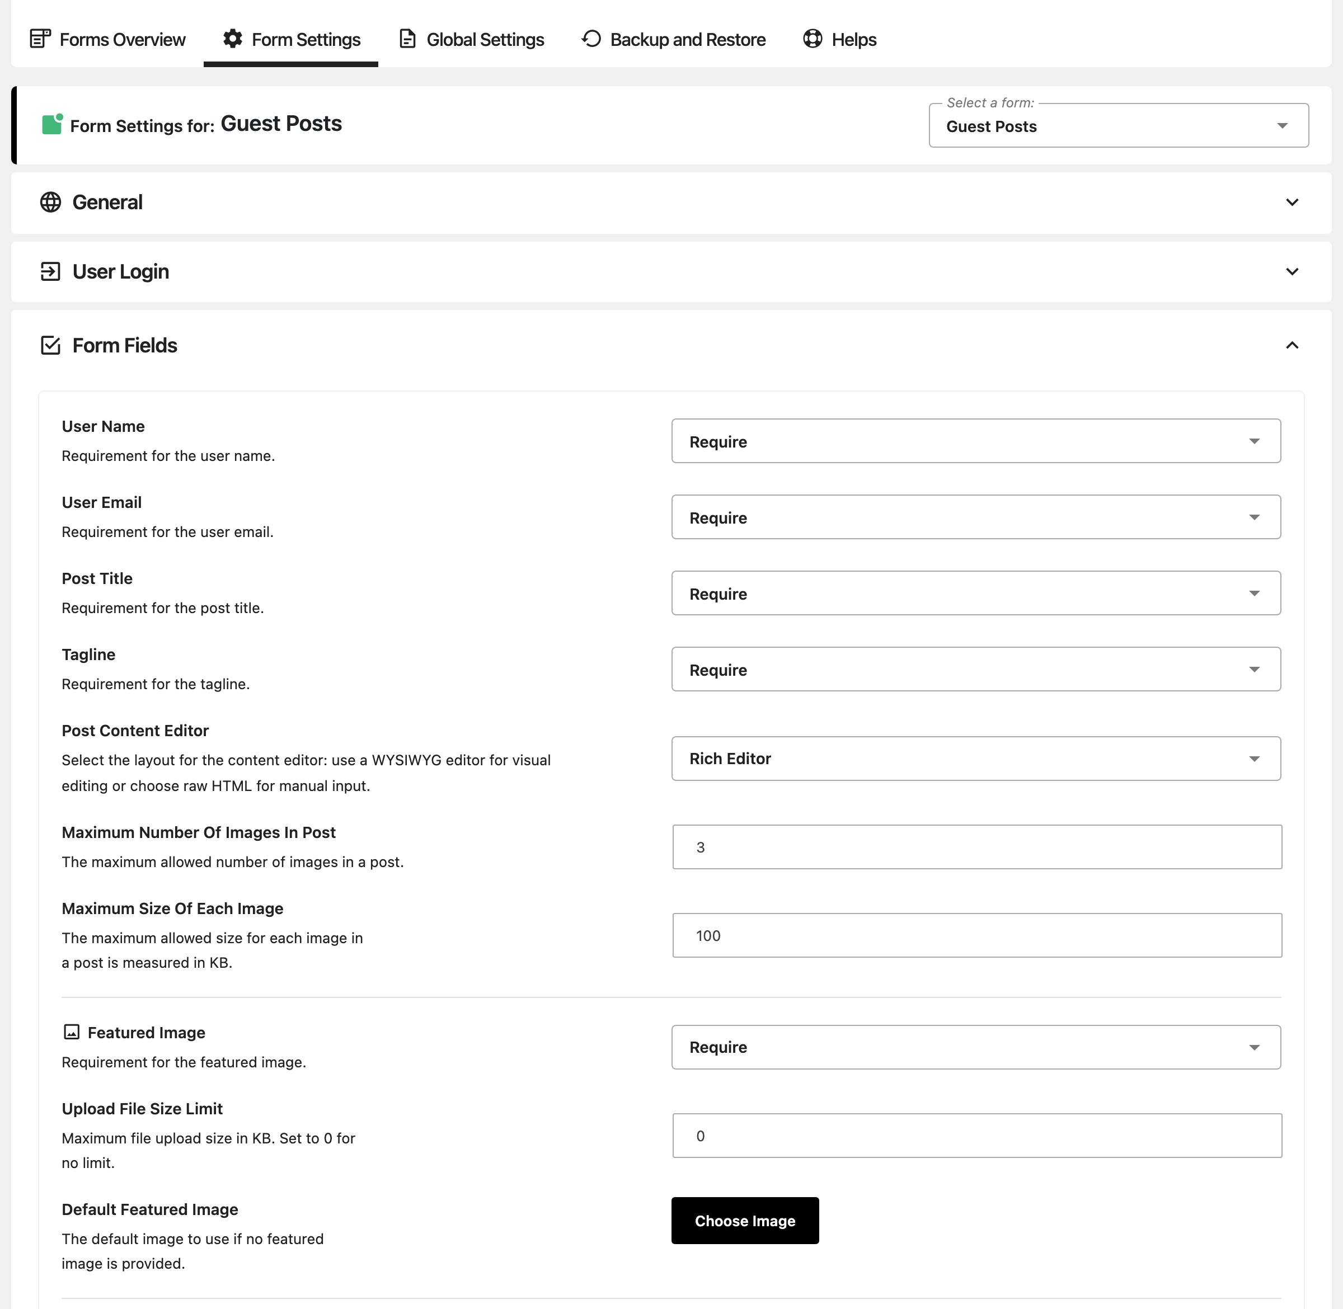This screenshot has height=1309, width=1343.
Task: Click the green form icon beside Form Settings for
Action: pyautogui.click(x=52, y=124)
